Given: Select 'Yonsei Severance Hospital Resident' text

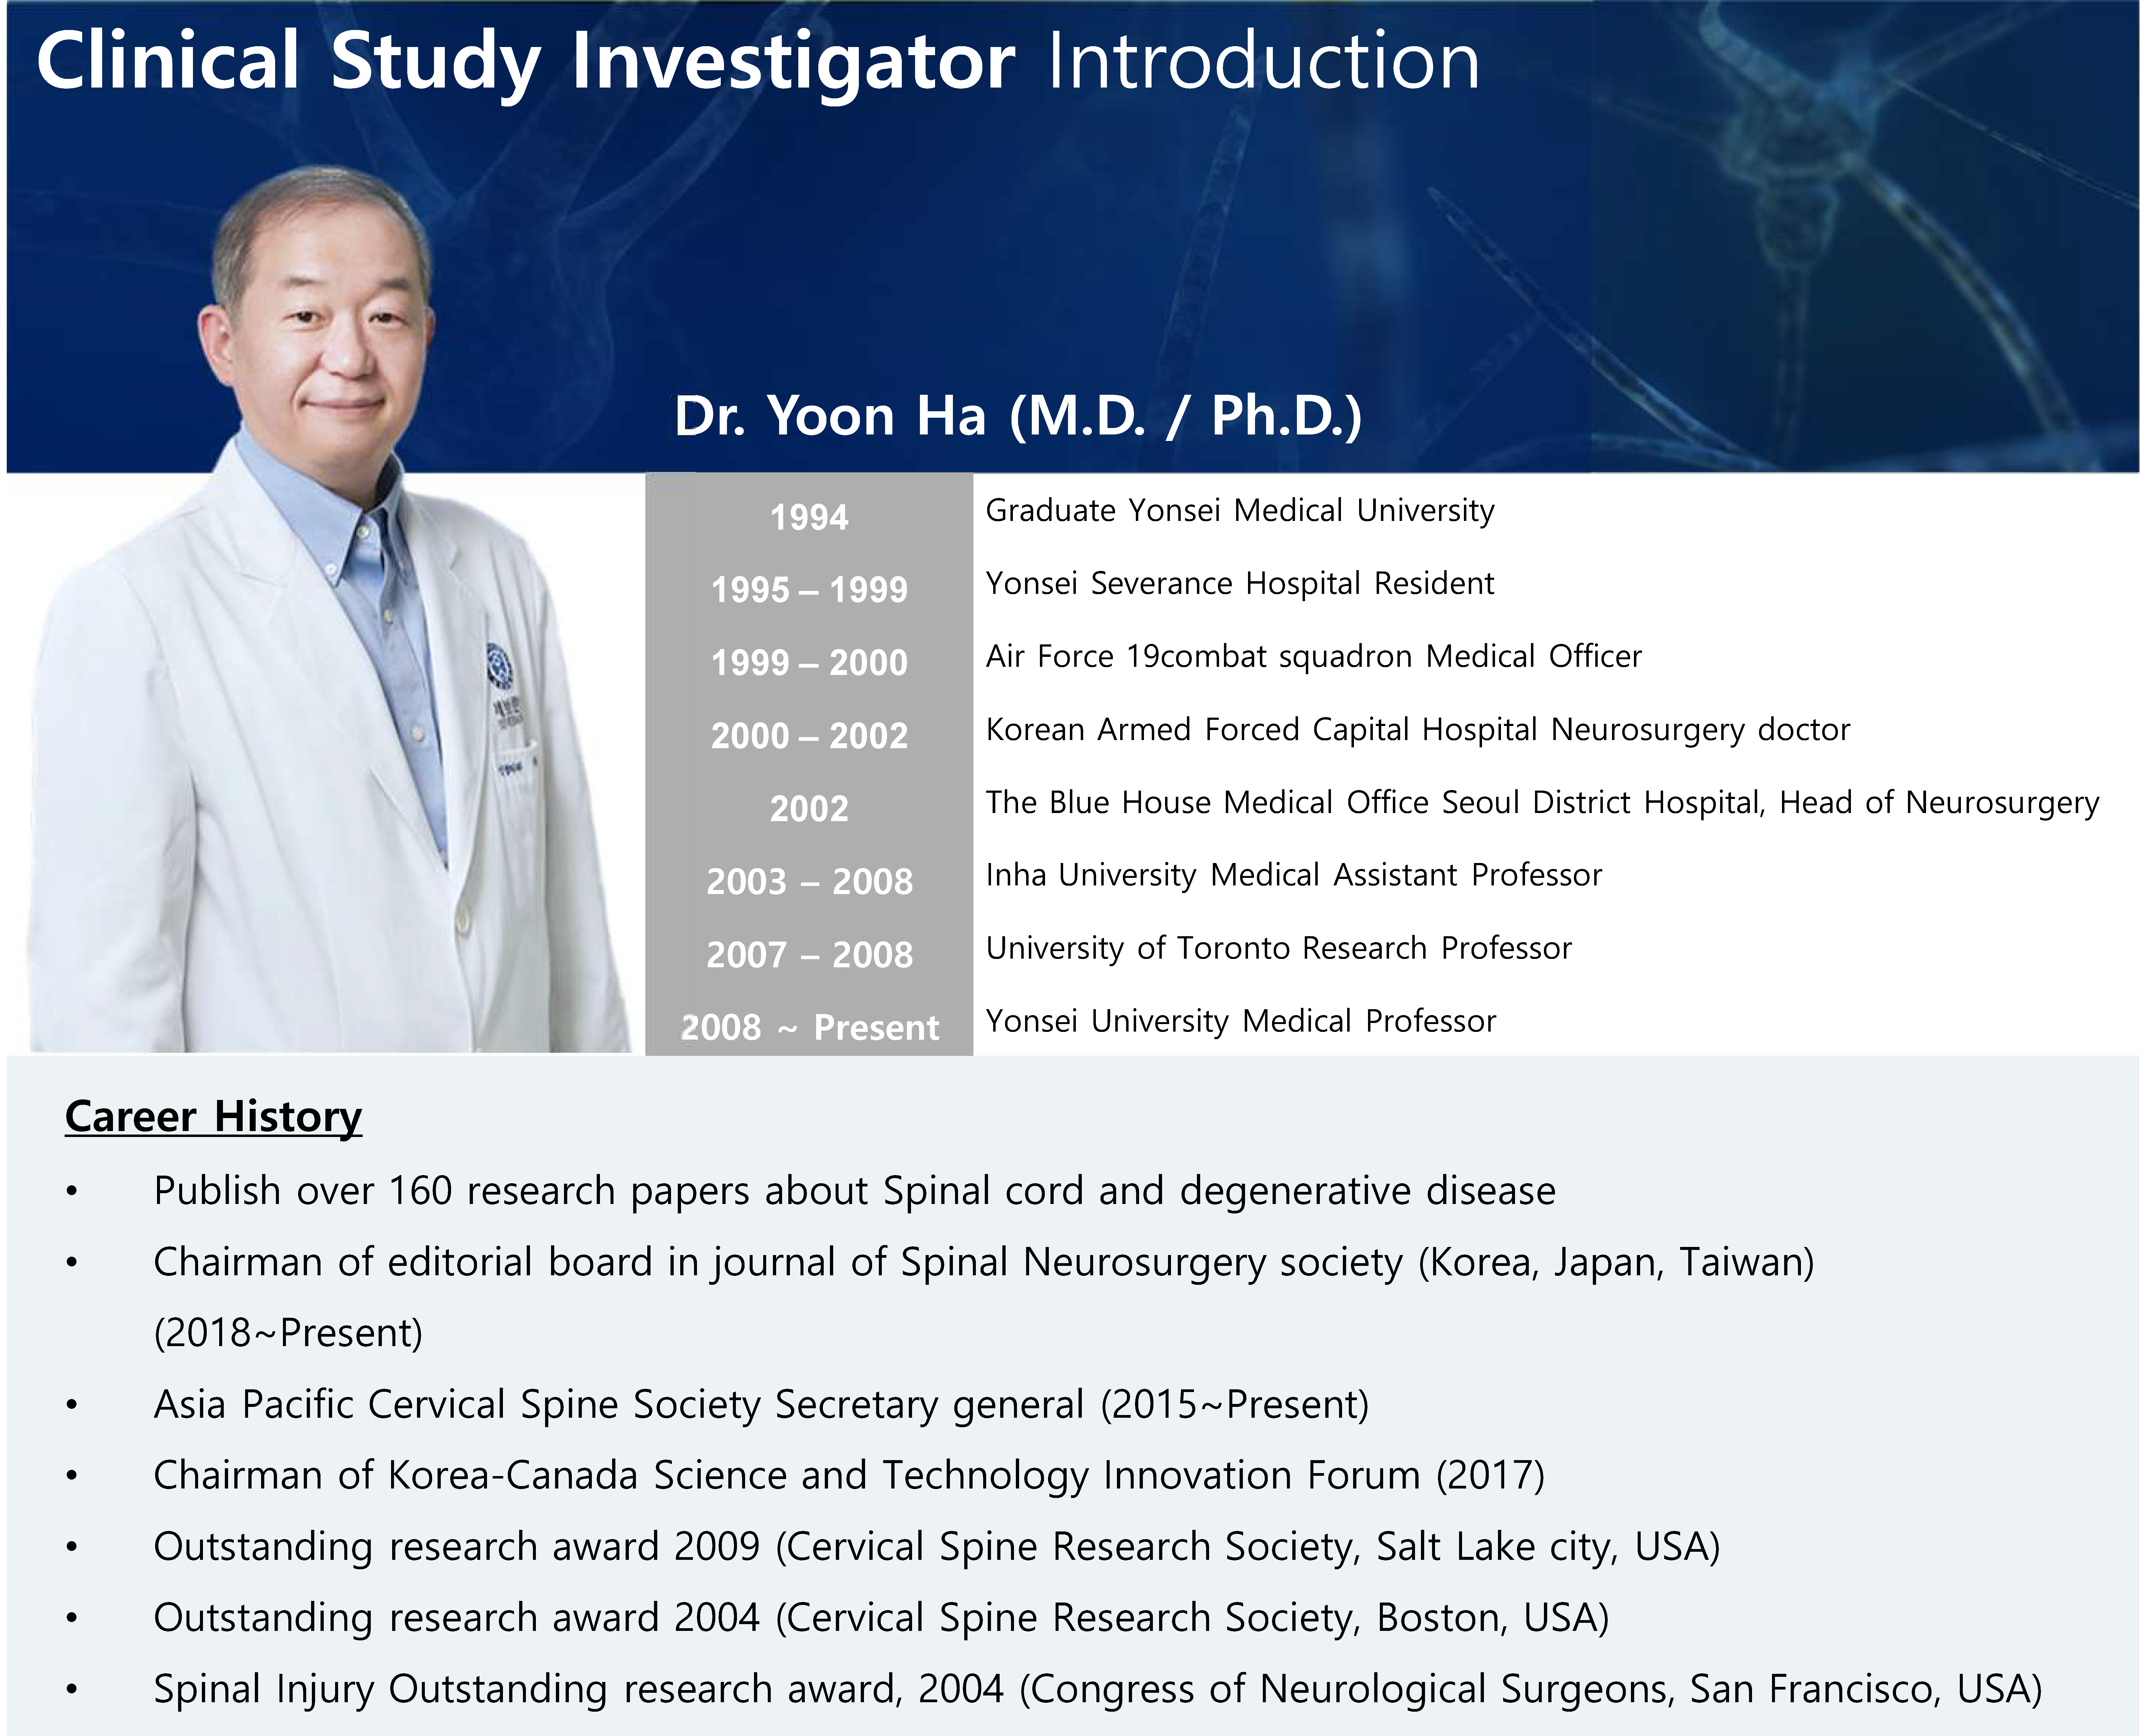Looking at the screenshot, I should point(1240,584).
